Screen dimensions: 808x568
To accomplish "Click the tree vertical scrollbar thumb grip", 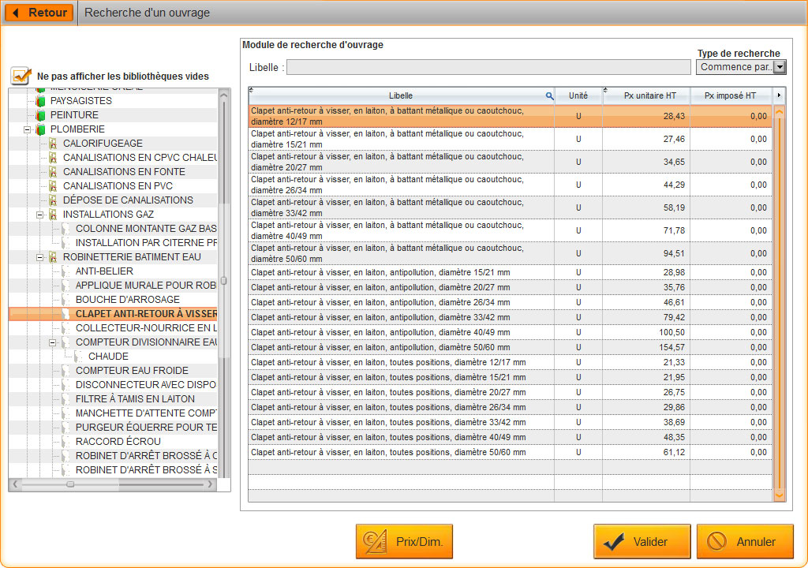I will click(x=223, y=281).
